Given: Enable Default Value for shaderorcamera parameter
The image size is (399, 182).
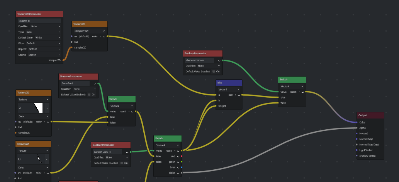Looking at the screenshot, I should [214, 72].
